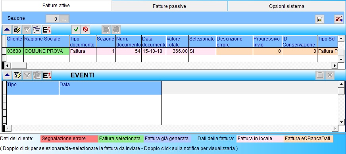Image resolution: width=346 pixels, height=154 pixels.
Task: Click quick filter lightning icon in invoices toolbar
Action: [x=17, y=29]
